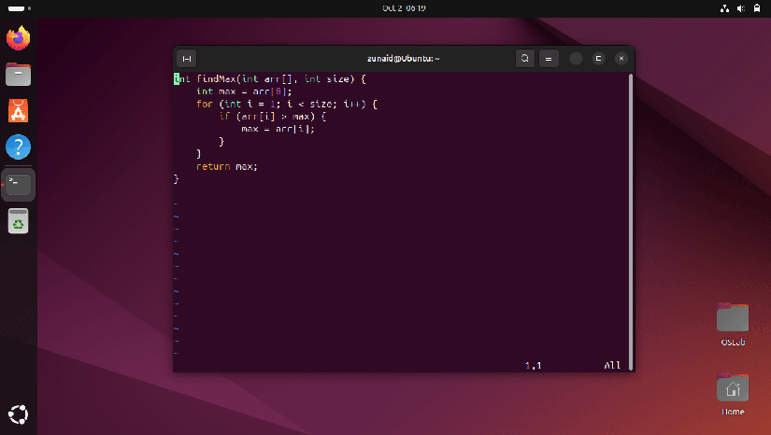Click the Activities workspace indicator
The height and width of the screenshot is (435, 771).
pyautogui.click(x=20, y=8)
